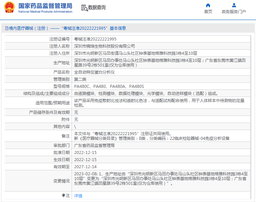Go to 首页 text link

coord(208,12)
